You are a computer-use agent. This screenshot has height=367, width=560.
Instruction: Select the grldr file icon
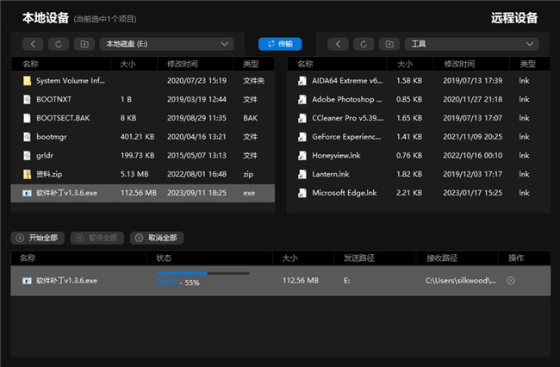tap(27, 155)
